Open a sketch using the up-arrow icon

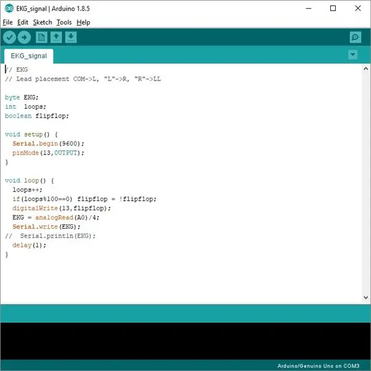(56, 37)
